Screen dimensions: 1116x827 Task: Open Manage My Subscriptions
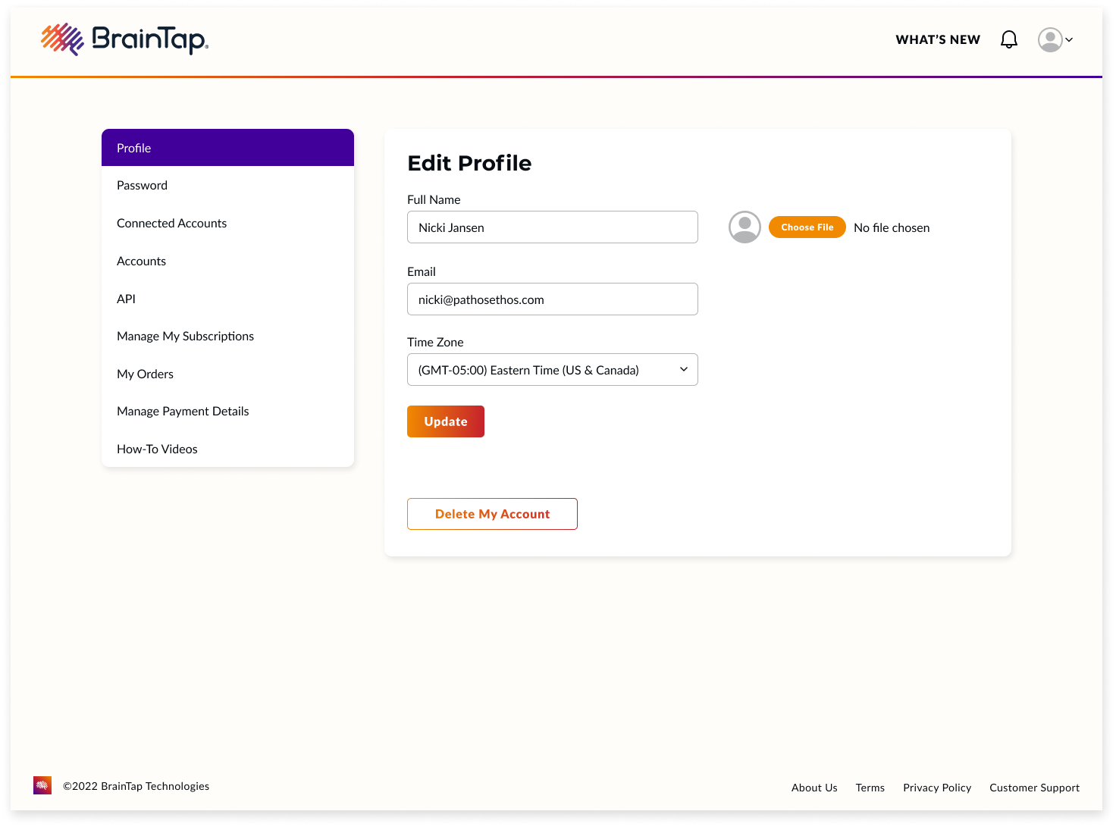click(186, 337)
